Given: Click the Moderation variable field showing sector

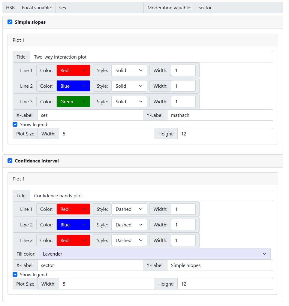Looking at the screenshot, I should coord(239,8).
